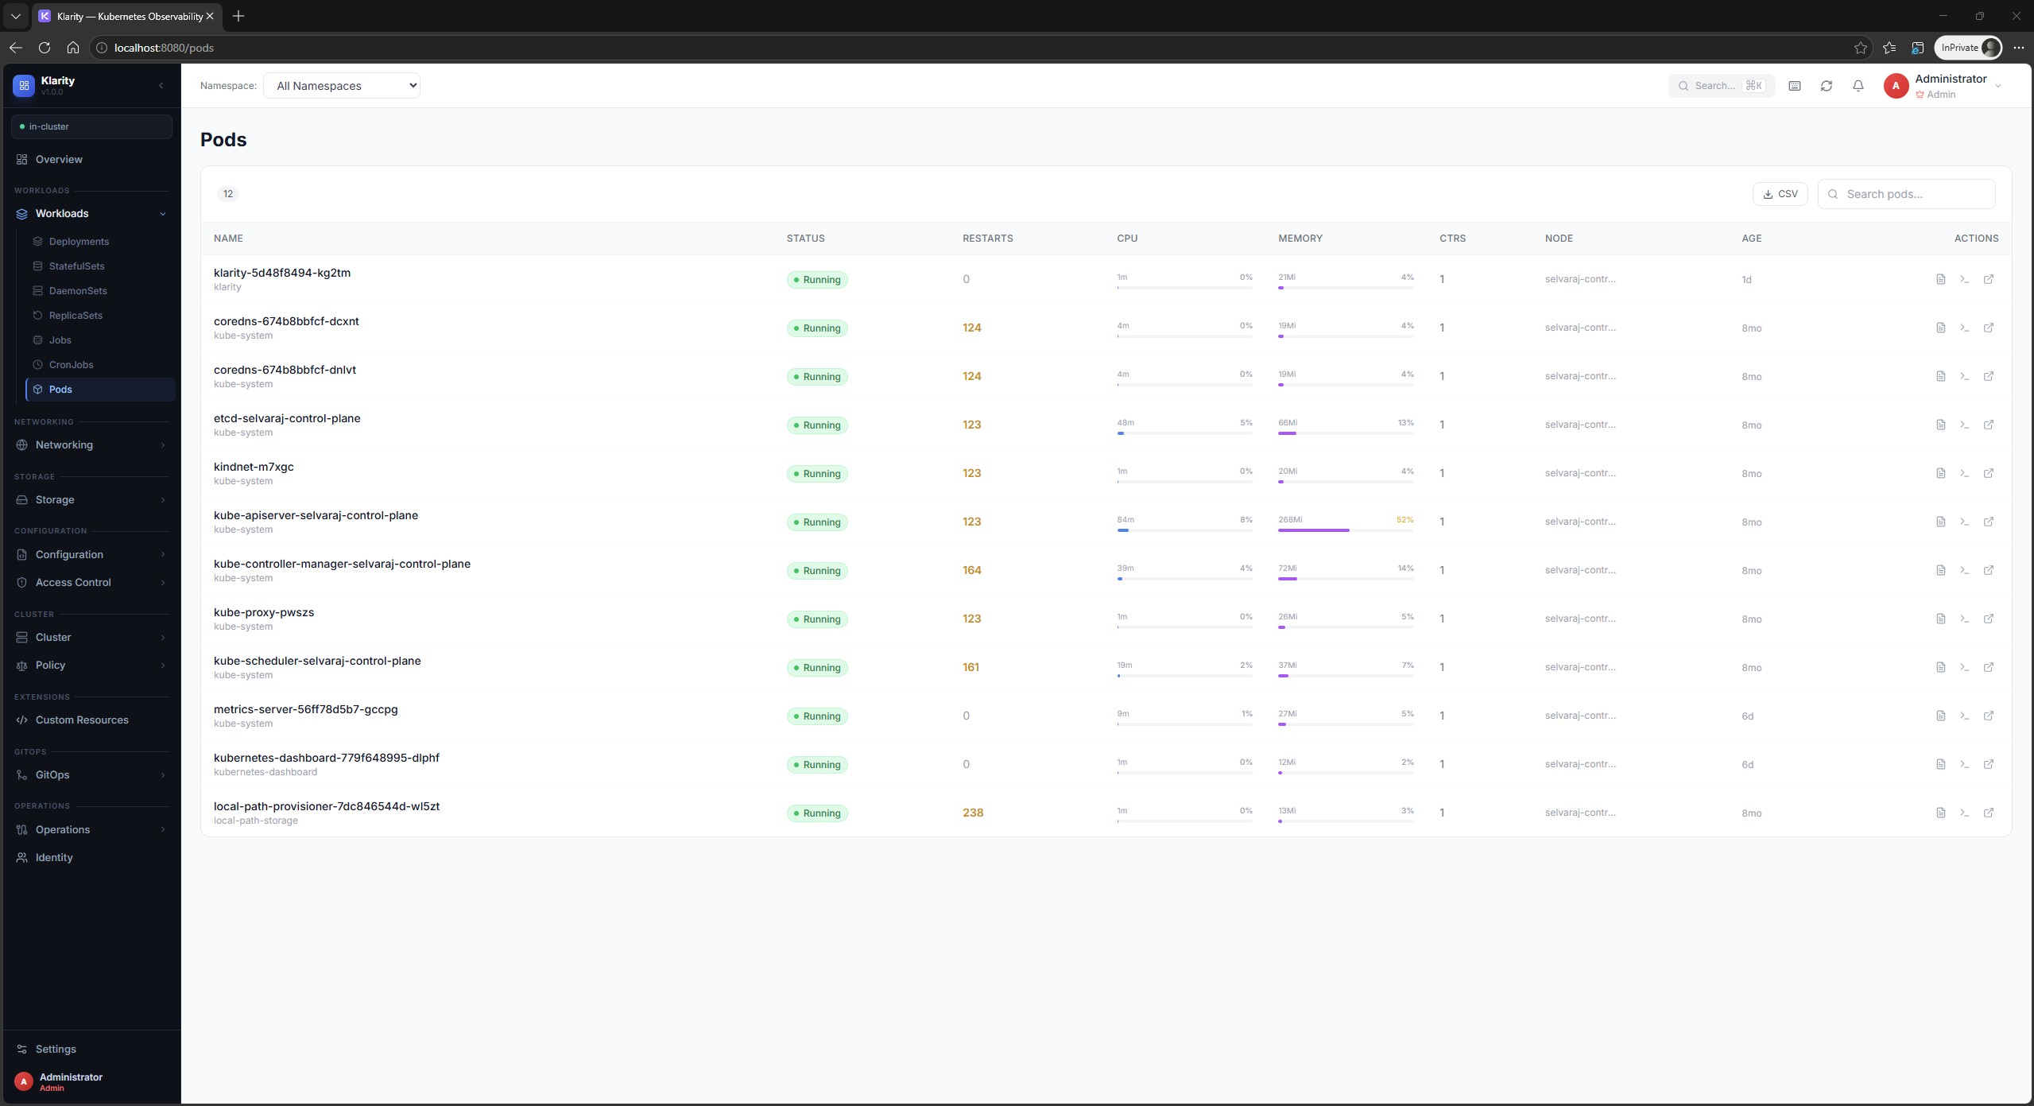This screenshot has width=2034, height=1106.
Task: Open Identity page
Action: (92, 857)
